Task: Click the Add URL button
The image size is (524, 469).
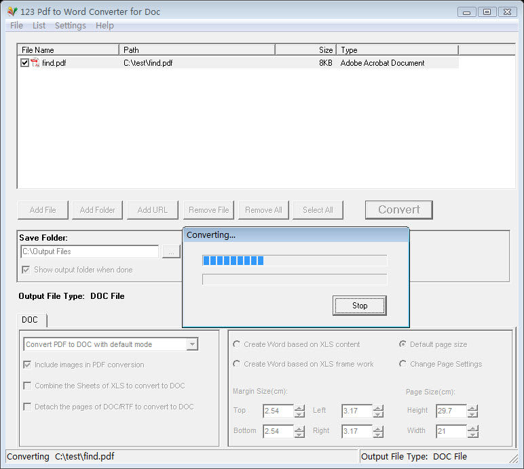Action: pos(153,210)
